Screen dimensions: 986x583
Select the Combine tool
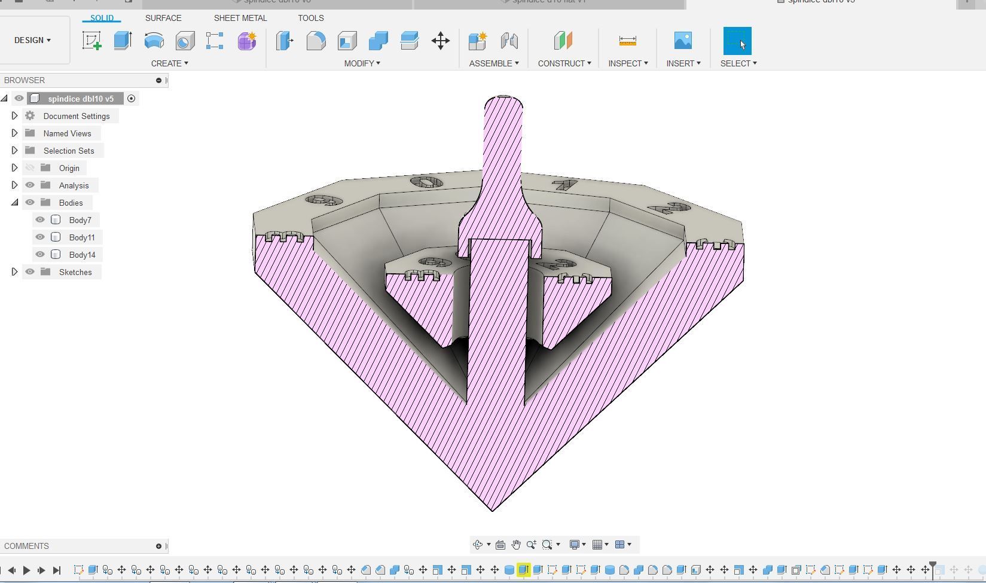tap(378, 41)
